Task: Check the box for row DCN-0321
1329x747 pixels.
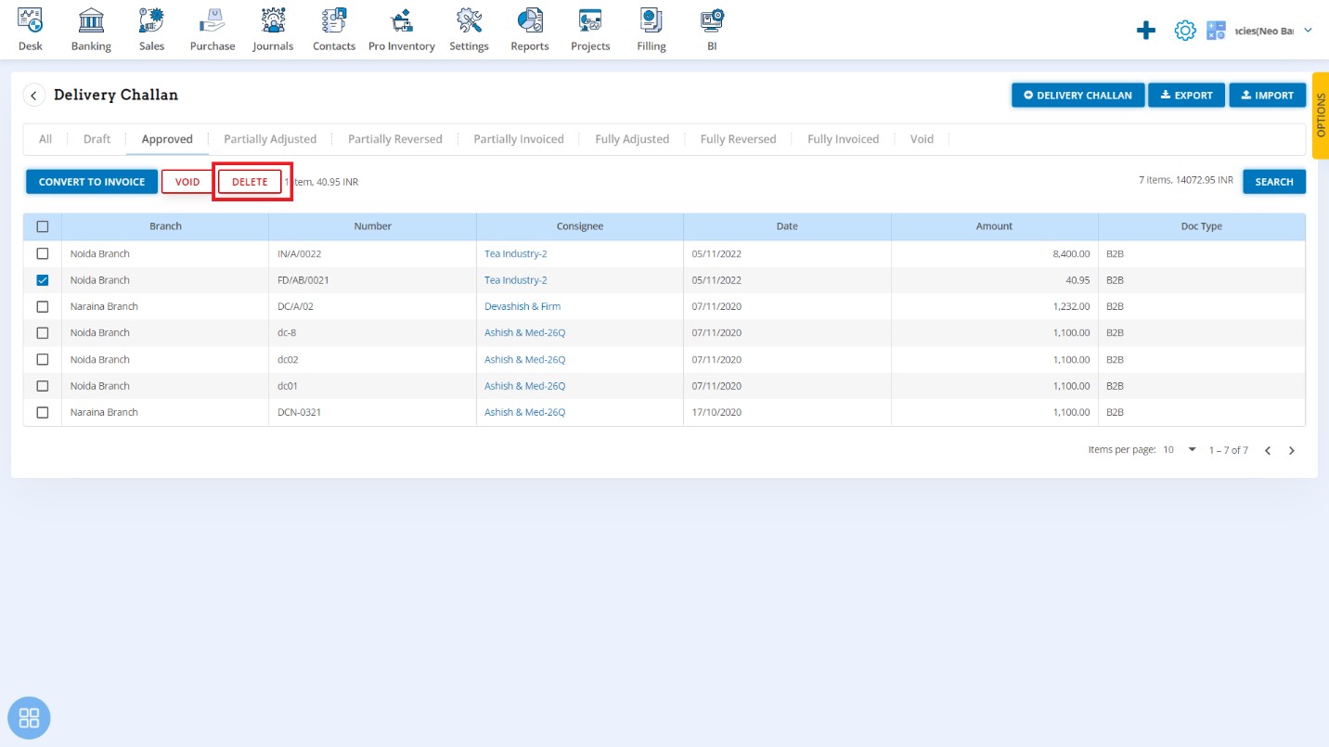Action: click(x=42, y=412)
